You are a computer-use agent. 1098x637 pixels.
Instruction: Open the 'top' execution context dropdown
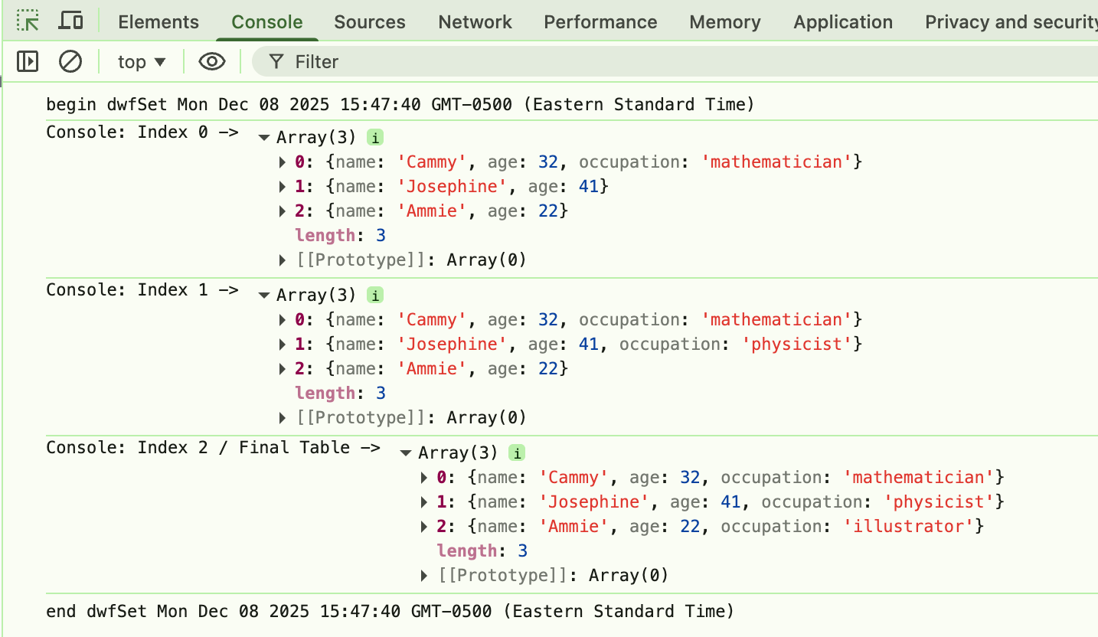coord(141,61)
